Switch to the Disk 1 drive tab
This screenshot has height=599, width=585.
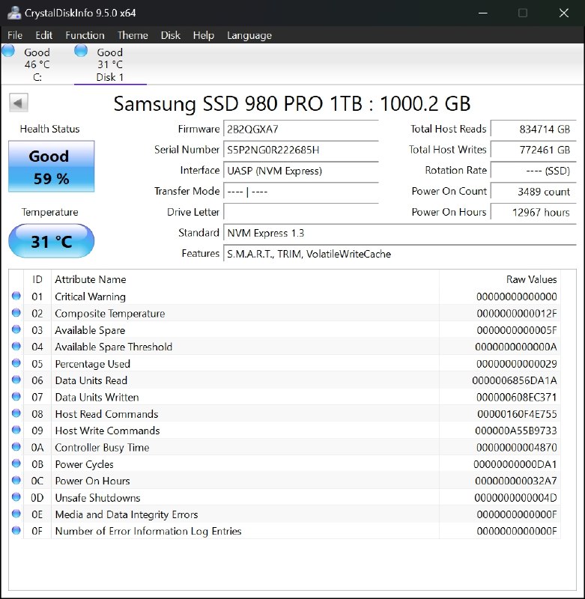110,64
